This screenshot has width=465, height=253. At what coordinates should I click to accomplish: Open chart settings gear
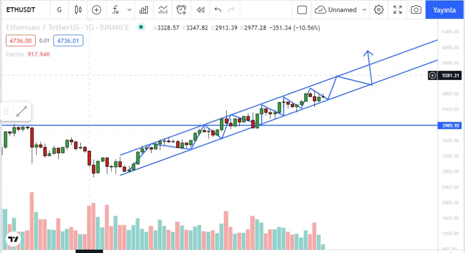(x=379, y=10)
